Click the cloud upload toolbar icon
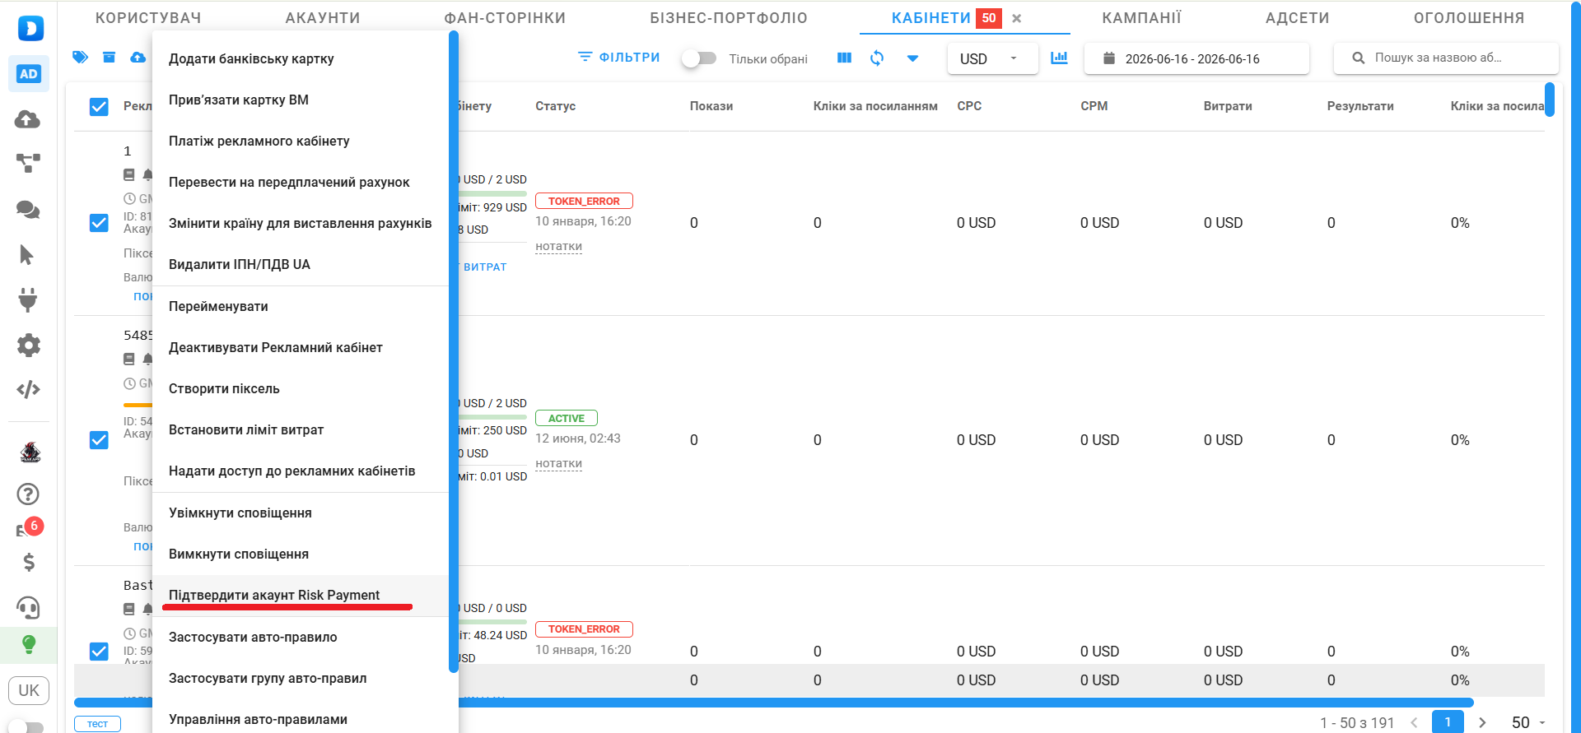 click(x=138, y=57)
